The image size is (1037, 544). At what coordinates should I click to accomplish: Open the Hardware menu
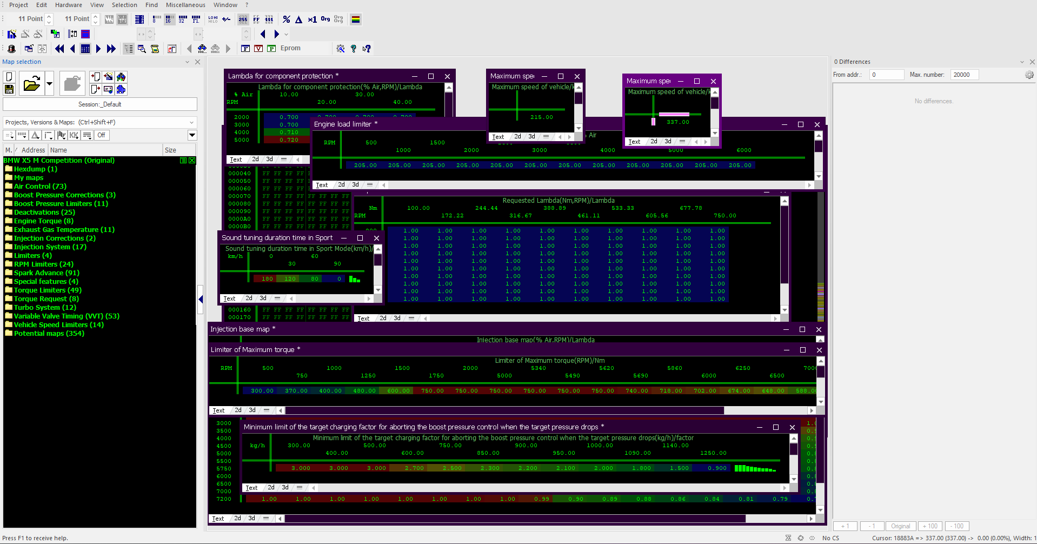69,5
